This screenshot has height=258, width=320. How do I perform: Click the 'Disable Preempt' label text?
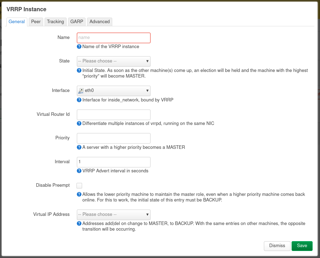coord(53,185)
